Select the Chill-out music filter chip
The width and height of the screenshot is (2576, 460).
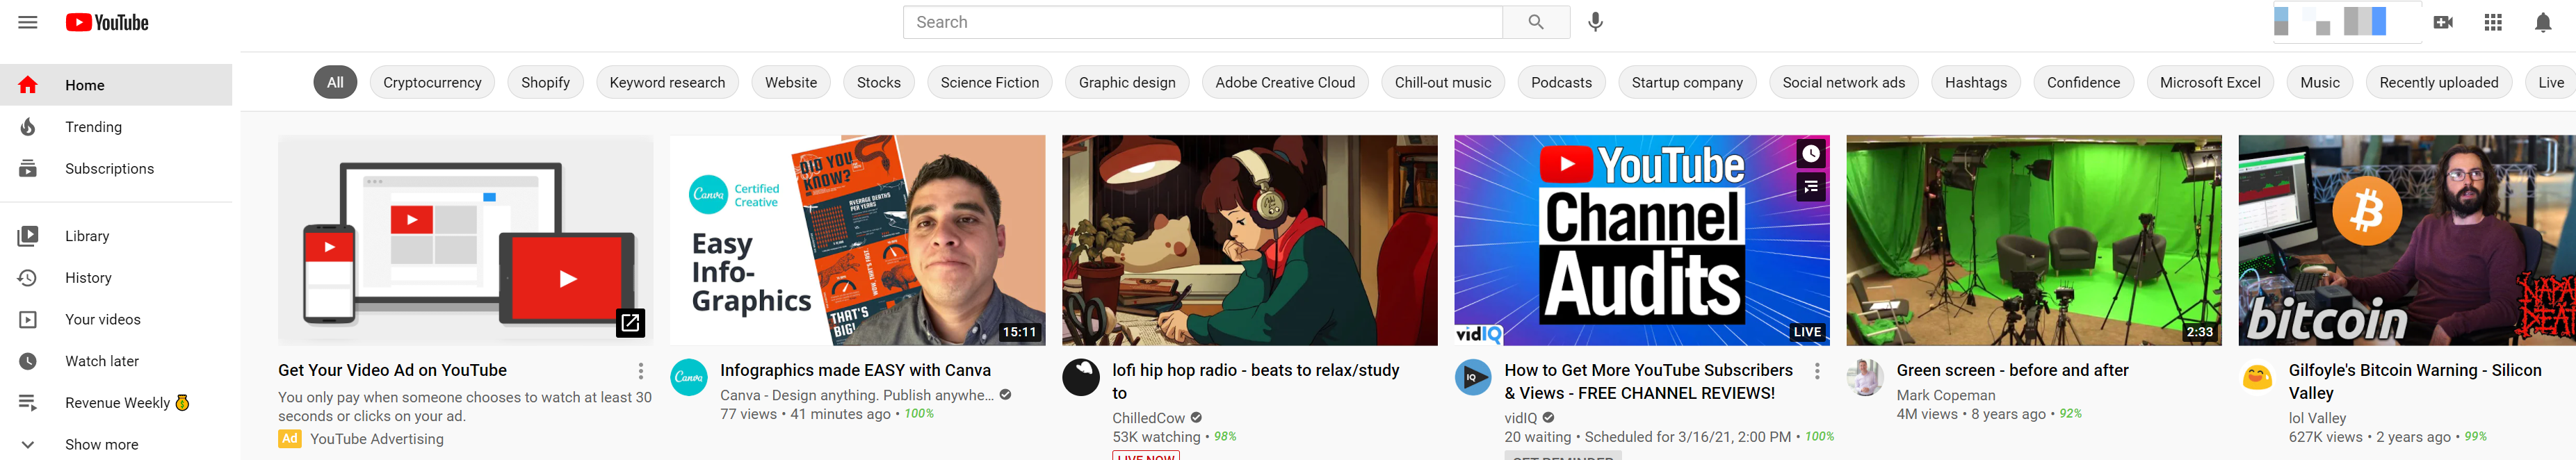tap(1442, 83)
